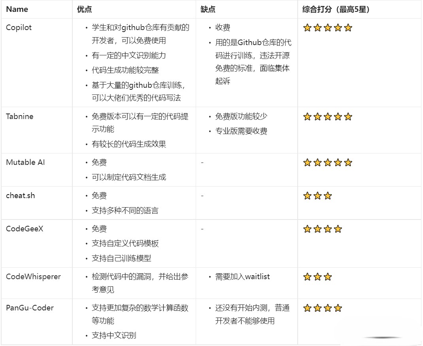
Task: Click the 缺点 column header
Action: (208, 9)
